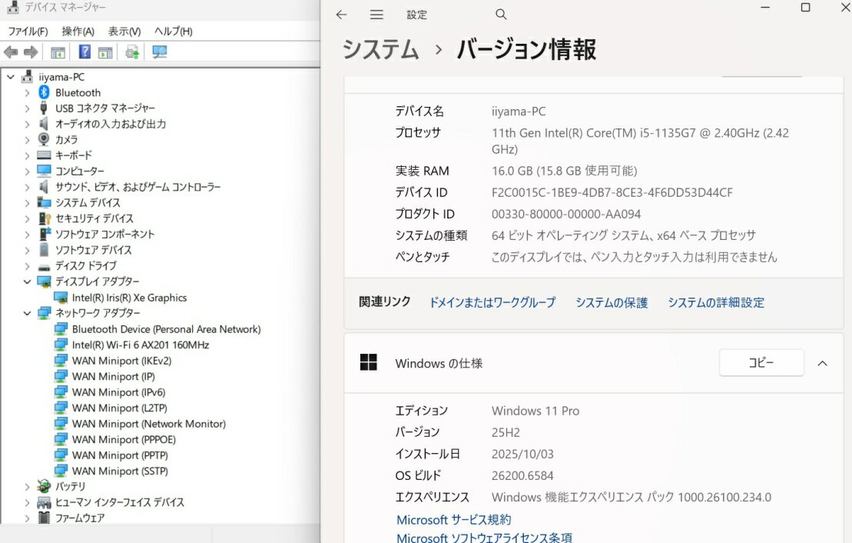Select the Intel(R) Iris(R) Xe Graphics device
Viewport: 852px width, 543px height.
pyautogui.click(x=129, y=298)
